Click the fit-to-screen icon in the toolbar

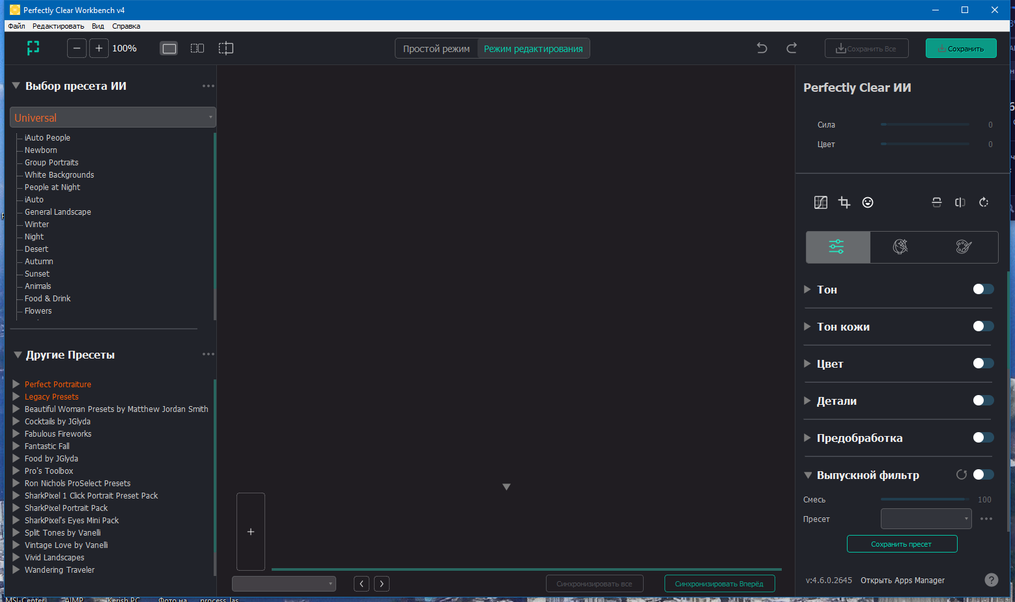pyautogui.click(x=33, y=48)
